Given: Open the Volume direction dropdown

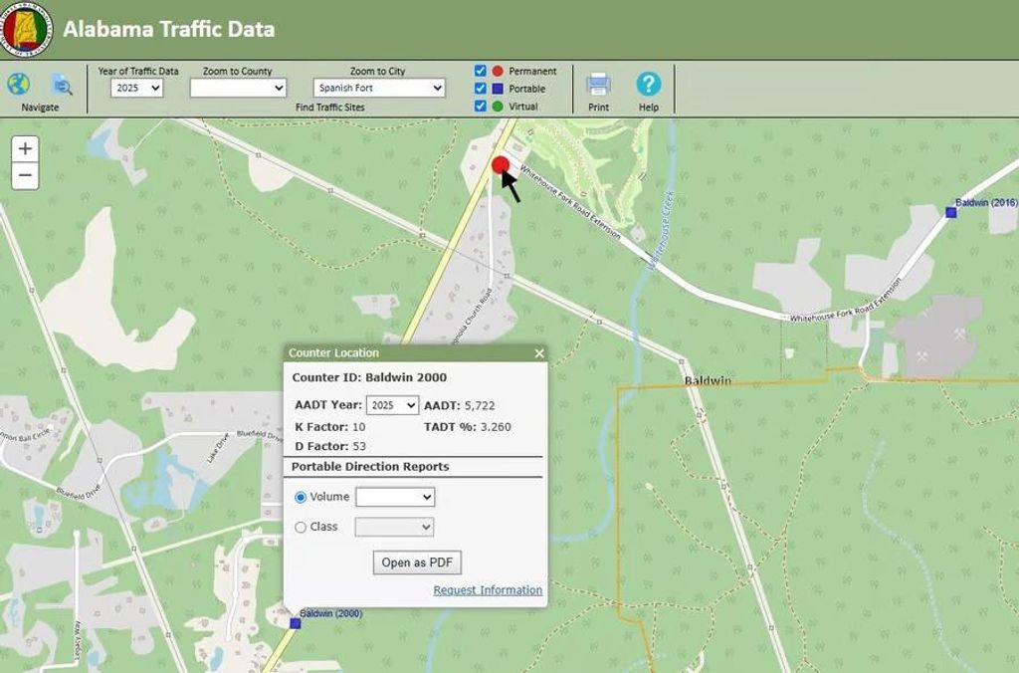Looking at the screenshot, I should point(395,497).
